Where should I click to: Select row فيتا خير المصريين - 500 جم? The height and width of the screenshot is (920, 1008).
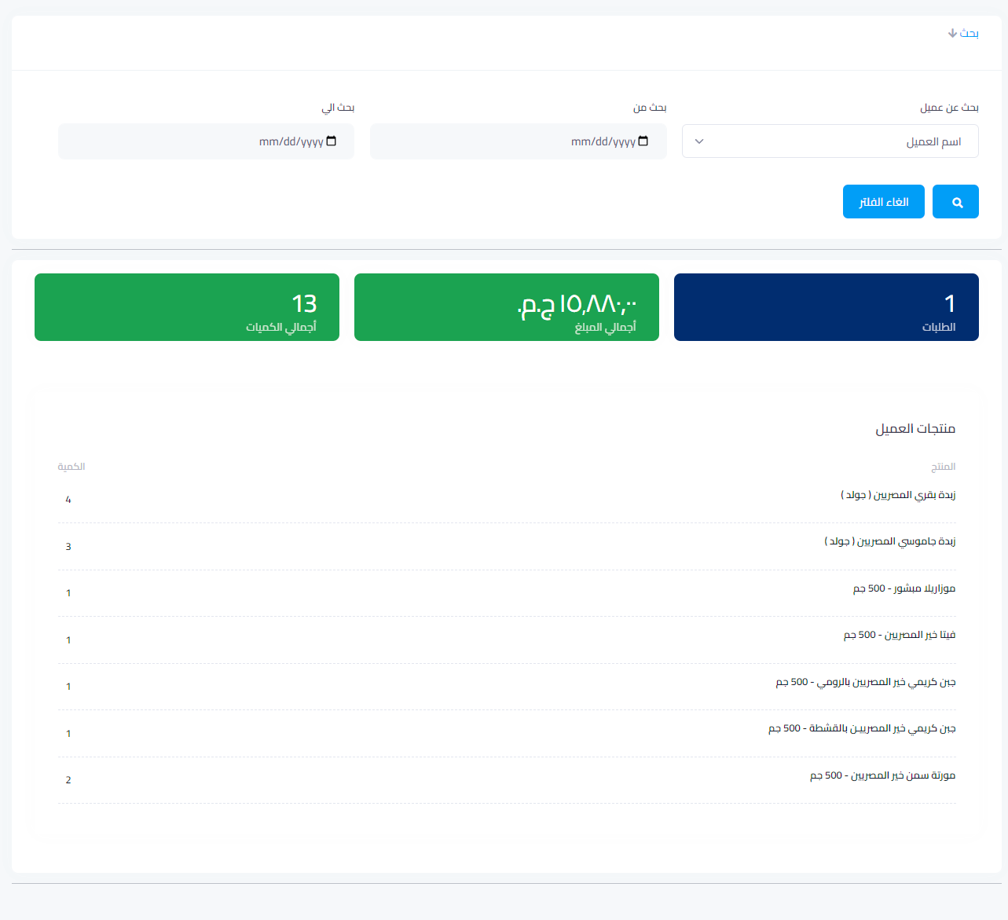507,640
